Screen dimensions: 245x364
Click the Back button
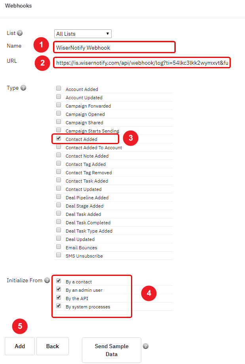pos(53,346)
